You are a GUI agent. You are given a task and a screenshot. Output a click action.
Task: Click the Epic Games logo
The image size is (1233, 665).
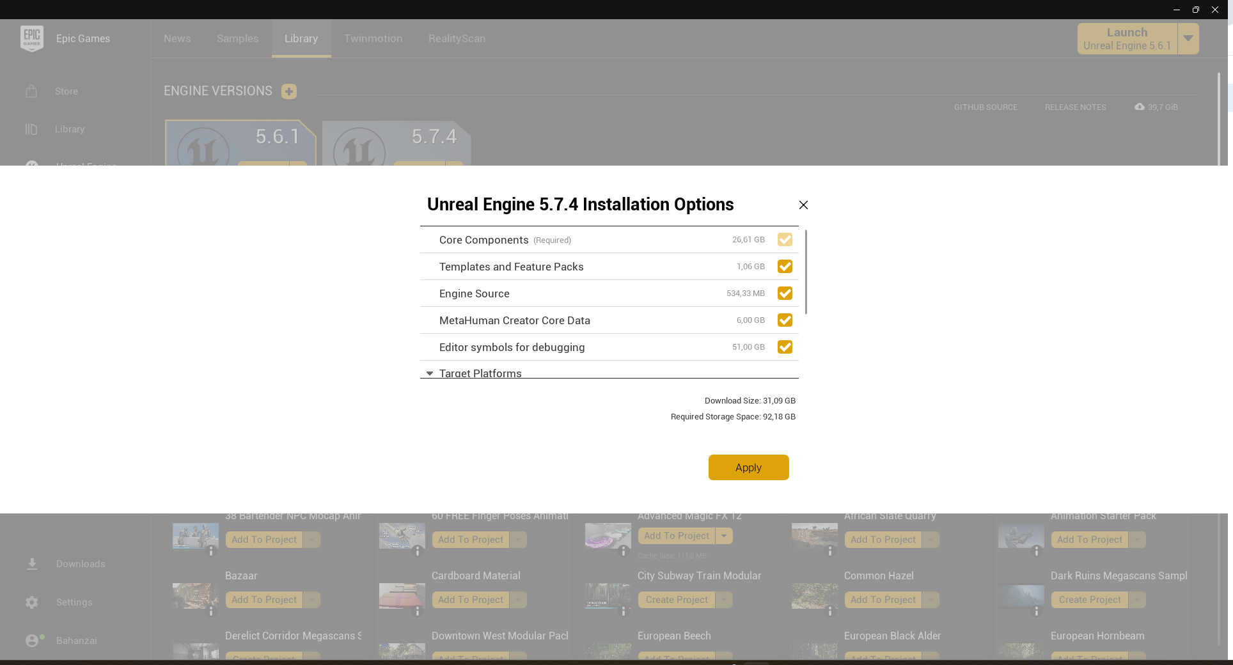click(32, 38)
